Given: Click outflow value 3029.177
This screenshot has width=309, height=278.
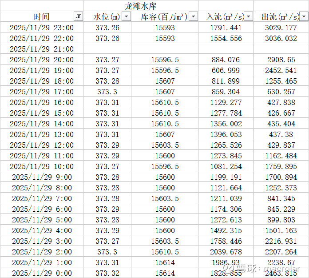Looking at the screenshot, I should pyautogui.click(x=281, y=27).
